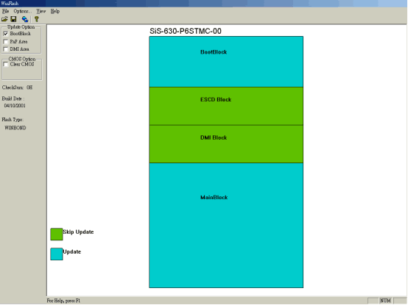Screen dimensions: 408x305
Task: Click the CheckSum: 0H value
Action: click(17, 87)
